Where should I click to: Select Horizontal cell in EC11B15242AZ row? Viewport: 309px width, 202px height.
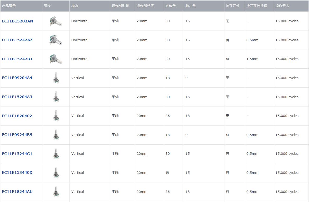point(80,40)
